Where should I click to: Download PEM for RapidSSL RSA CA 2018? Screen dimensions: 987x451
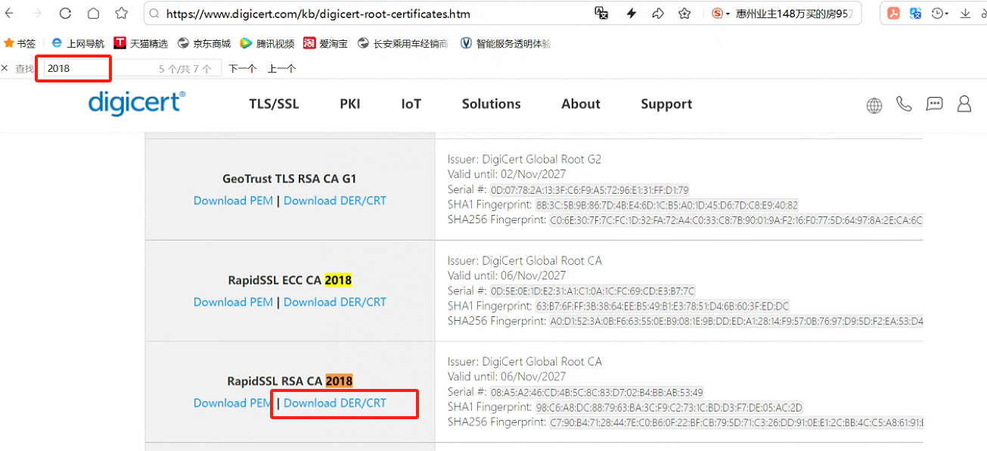click(x=233, y=403)
